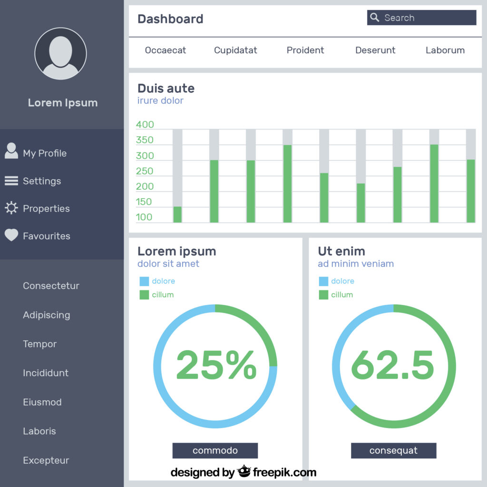
Task: Click the magnifying glass search icon
Action: coord(375,18)
